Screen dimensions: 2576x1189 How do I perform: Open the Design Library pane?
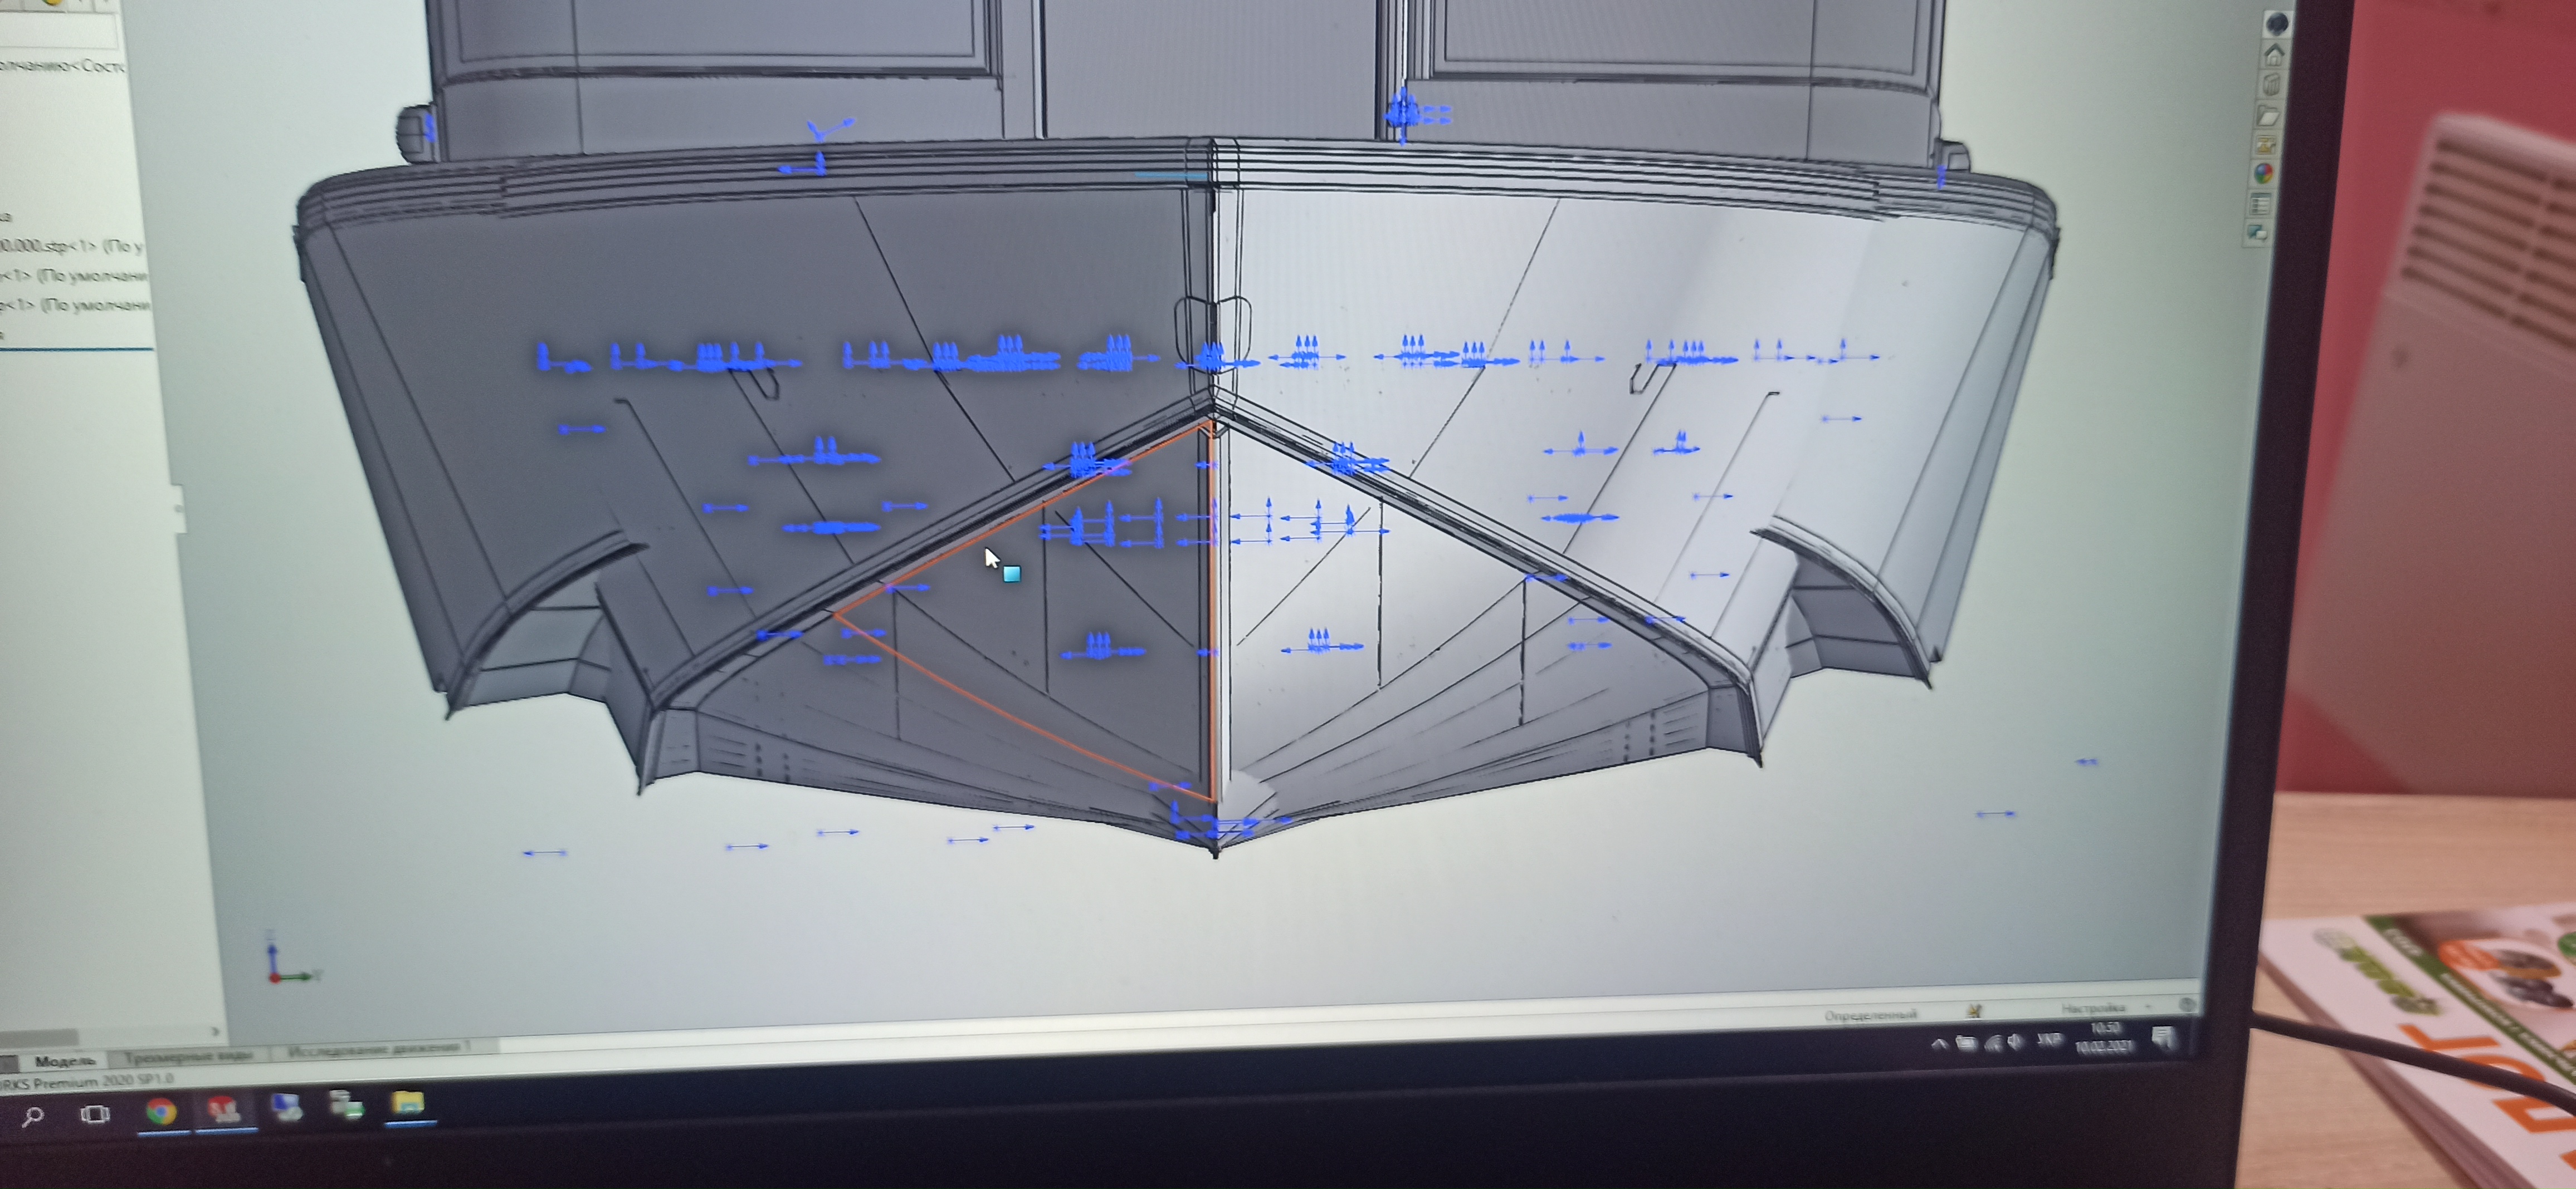coord(2272,85)
